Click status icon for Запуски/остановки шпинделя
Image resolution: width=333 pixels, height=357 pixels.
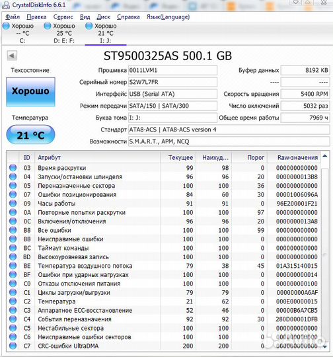click(x=13, y=177)
